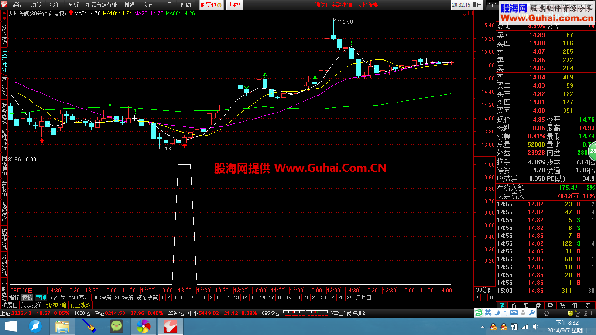
Task: Click the 行情 button at top right
Action: coord(493,5)
